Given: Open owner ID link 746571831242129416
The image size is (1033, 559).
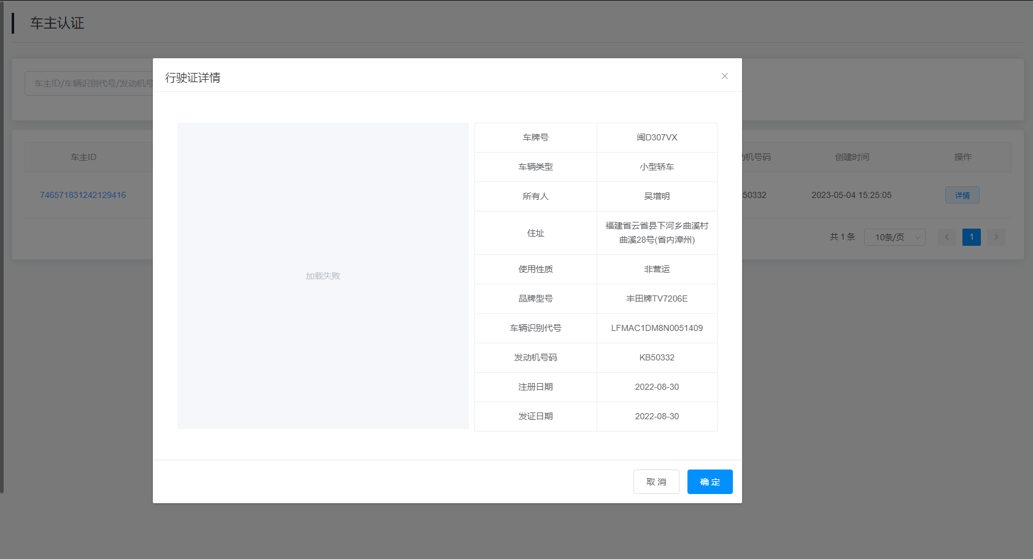Looking at the screenshot, I should point(83,195).
